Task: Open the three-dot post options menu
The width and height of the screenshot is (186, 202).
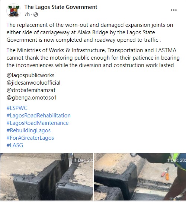Action: (x=173, y=10)
